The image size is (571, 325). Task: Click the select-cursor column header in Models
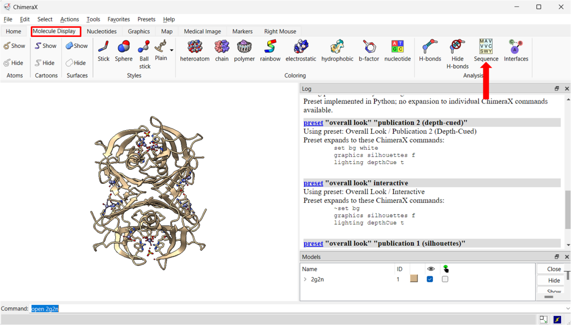pyautogui.click(x=446, y=269)
